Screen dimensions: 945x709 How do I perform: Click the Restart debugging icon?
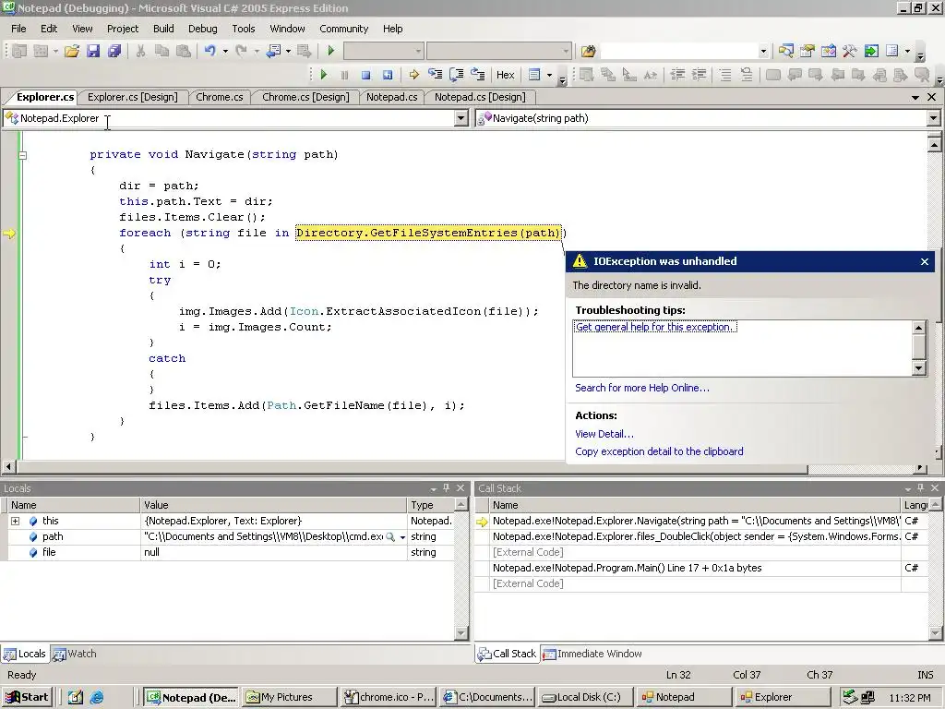click(388, 75)
